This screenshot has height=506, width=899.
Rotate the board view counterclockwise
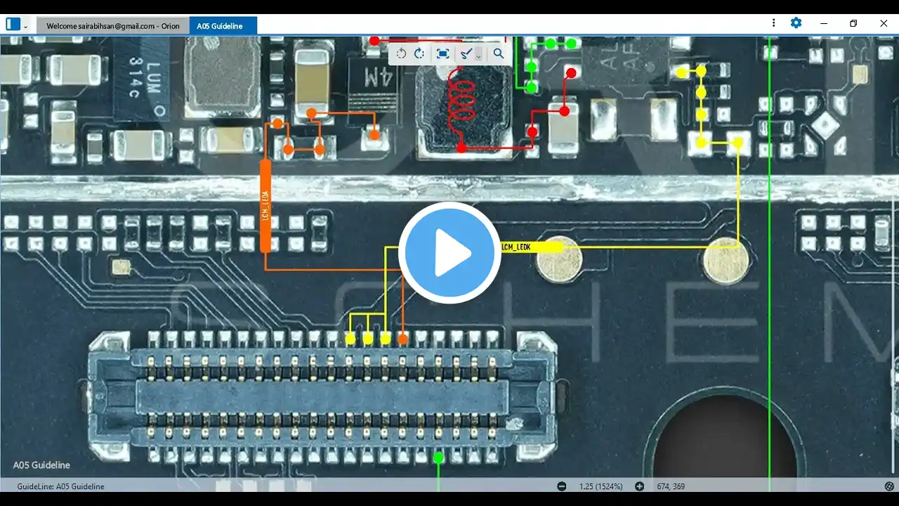401,53
